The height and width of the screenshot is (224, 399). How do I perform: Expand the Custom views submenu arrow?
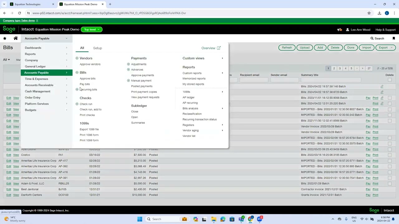pos(222,58)
